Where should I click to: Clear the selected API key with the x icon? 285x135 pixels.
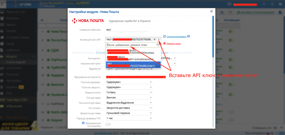[x=154, y=39]
